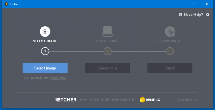Image resolution: width=215 pixels, height=110 pixels.
Task: Click the hard drive icon above Select Drive
Action: [x=107, y=31]
